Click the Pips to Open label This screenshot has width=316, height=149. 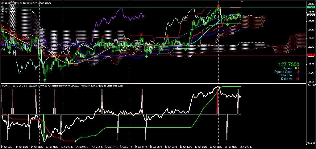click(x=283, y=72)
